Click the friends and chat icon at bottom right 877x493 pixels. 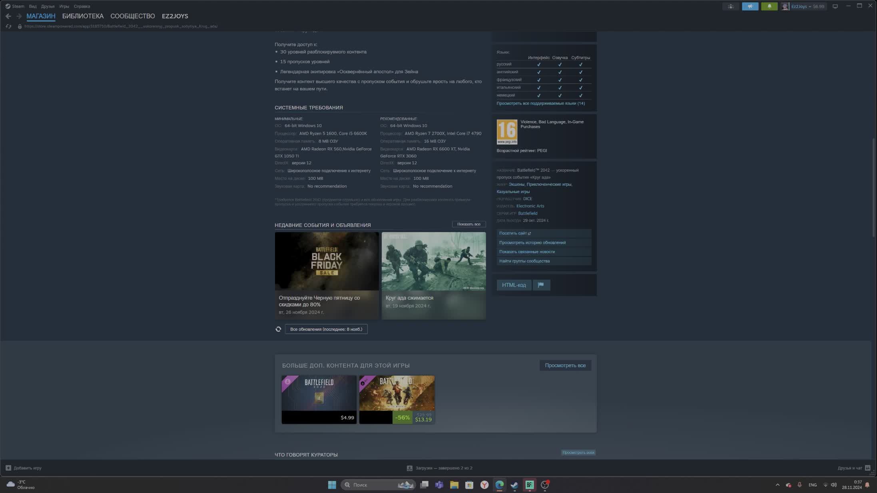click(x=867, y=468)
